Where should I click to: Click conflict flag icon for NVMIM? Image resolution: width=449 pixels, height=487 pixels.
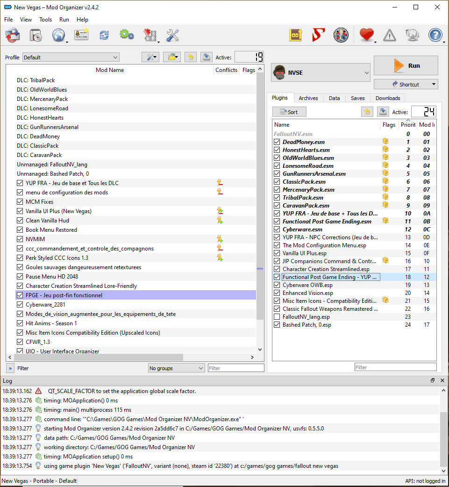[220, 239]
